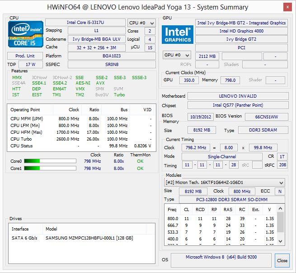Click the tRFC value 208
This screenshot has width=296, height=273.
[x=282, y=165]
